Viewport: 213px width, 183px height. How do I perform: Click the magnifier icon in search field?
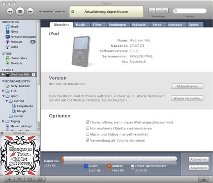point(176,11)
